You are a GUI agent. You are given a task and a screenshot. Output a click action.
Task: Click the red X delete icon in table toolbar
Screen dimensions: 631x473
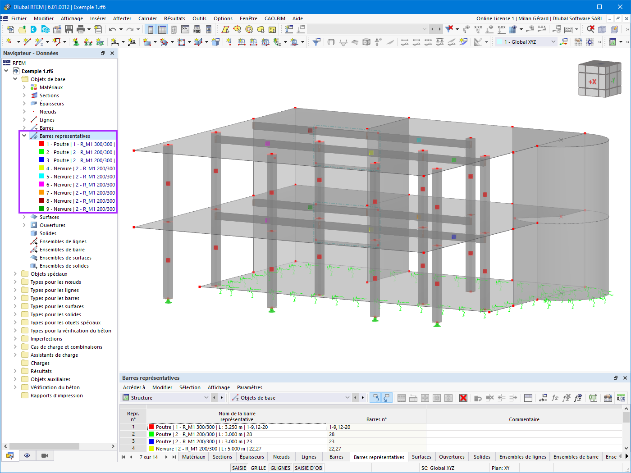pos(463,398)
